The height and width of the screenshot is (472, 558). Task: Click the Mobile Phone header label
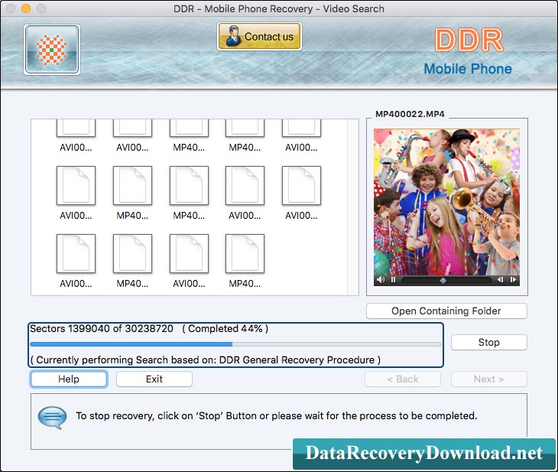[468, 69]
